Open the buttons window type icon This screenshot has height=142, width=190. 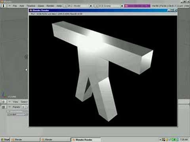pos(4,107)
